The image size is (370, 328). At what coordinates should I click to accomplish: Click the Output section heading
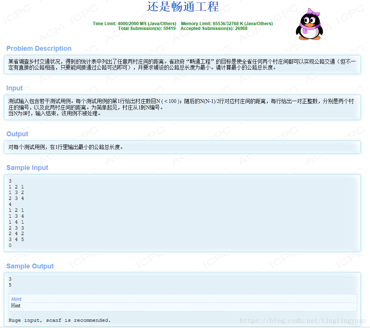[x=17, y=134]
